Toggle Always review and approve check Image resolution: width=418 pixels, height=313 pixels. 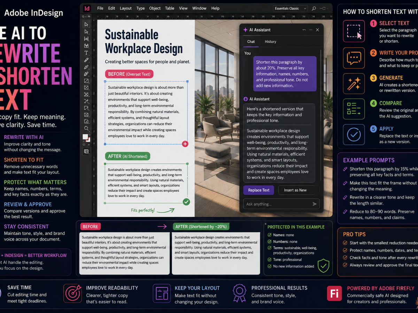tap(345, 265)
